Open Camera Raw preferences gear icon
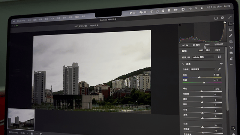The image size is (240, 135). (222, 18)
